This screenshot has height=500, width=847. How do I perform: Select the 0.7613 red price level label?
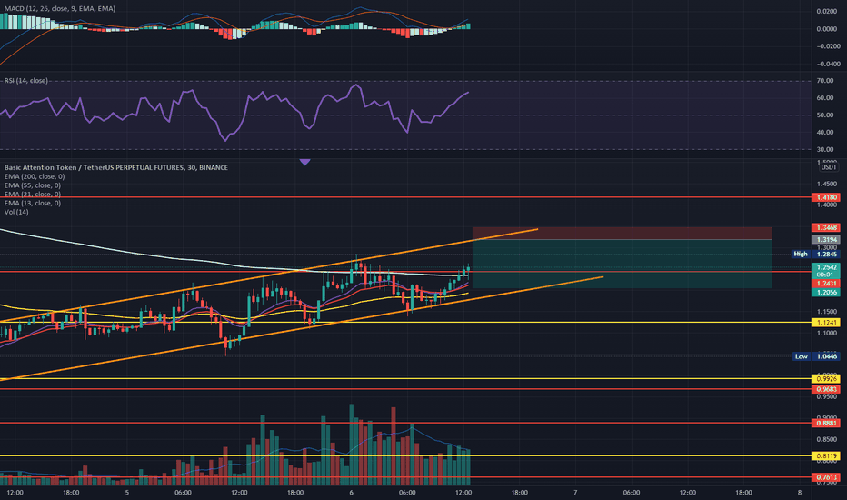[826, 477]
